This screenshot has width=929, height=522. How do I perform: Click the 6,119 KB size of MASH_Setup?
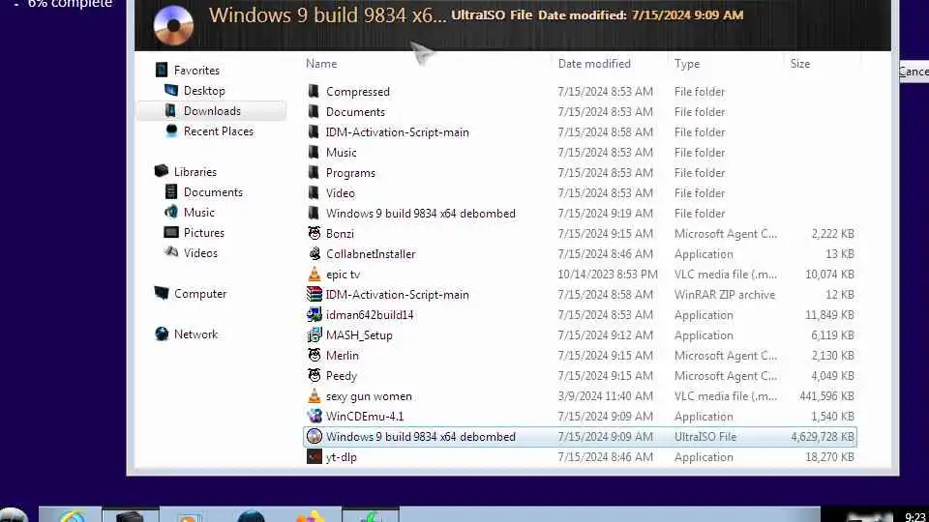pos(832,335)
